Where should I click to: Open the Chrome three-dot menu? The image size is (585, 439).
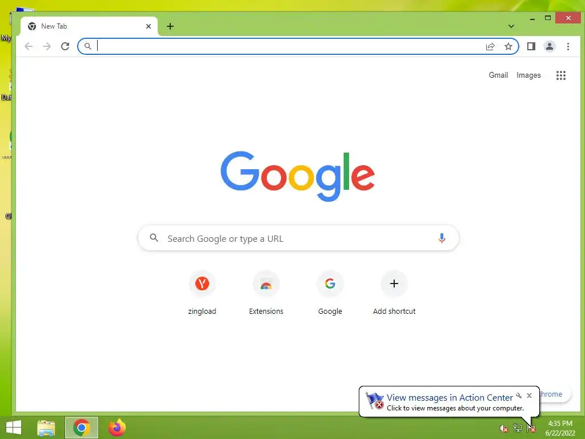[568, 46]
